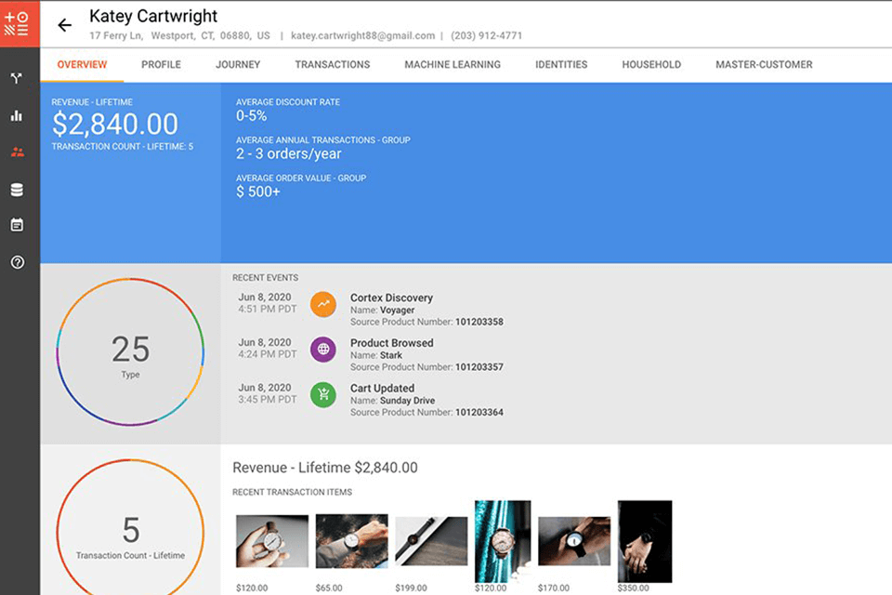Screen dimensions: 892x595
Task: Click the 0-5% average discount rate
Action: point(252,115)
